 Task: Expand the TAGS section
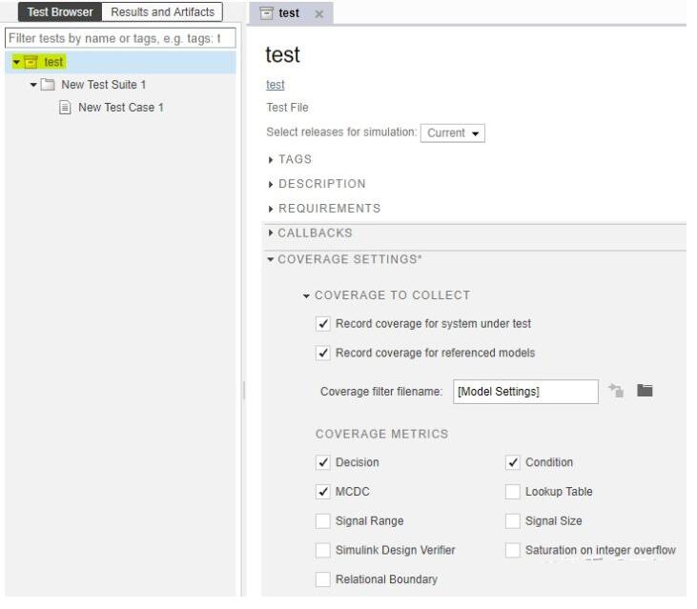coord(271,160)
